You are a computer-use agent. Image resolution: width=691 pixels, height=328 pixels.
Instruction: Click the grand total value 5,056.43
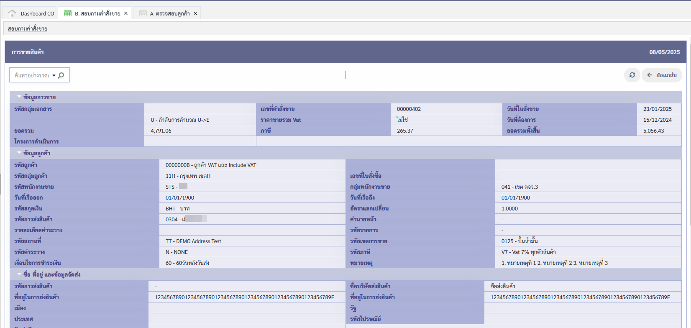(x=653, y=131)
